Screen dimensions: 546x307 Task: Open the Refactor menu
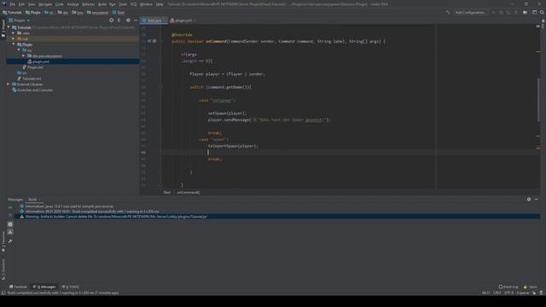(89, 4)
